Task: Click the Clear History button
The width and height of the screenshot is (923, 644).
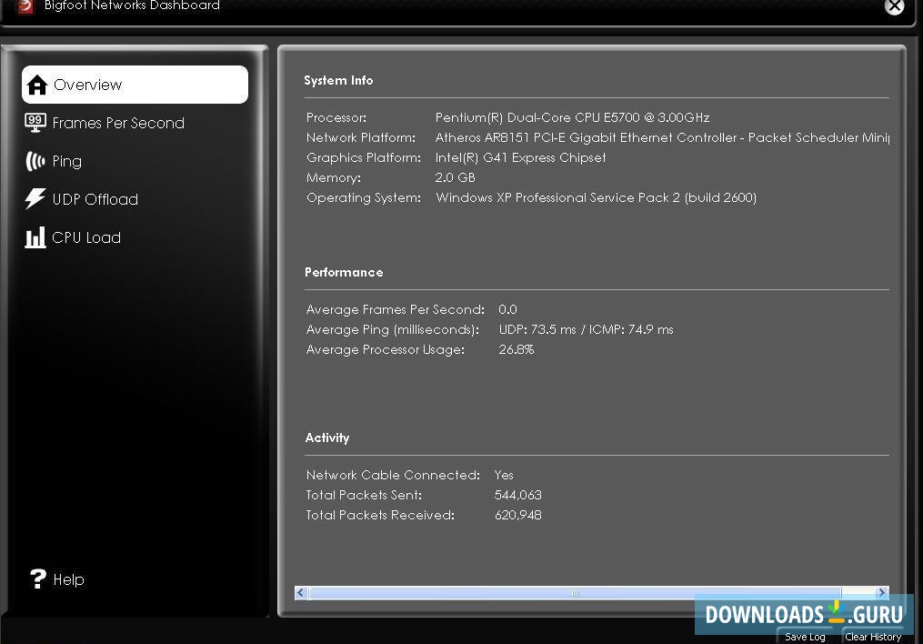Action: [873, 637]
